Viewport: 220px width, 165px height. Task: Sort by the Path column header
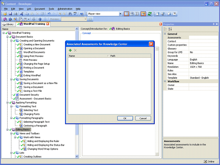coord(130,56)
